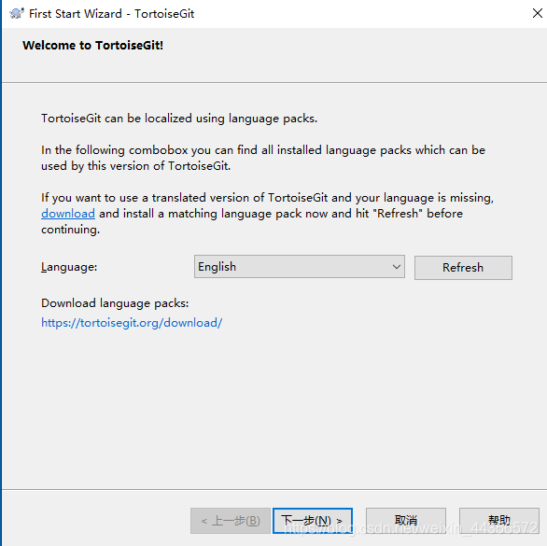This screenshot has width=547, height=546.
Task: Click the paragraph about installed language packs combobox
Action: (263, 158)
